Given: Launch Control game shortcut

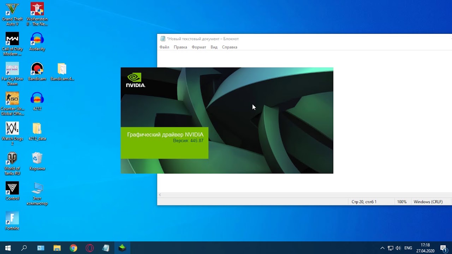Looking at the screenshot, I should (12, 191).
